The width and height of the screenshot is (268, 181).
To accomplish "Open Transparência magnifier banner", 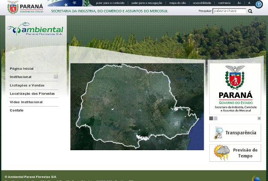I will tap(235, 133).
